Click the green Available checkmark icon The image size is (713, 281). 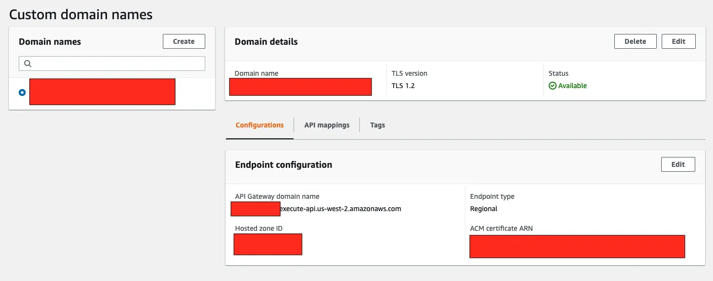coord(553,86)
